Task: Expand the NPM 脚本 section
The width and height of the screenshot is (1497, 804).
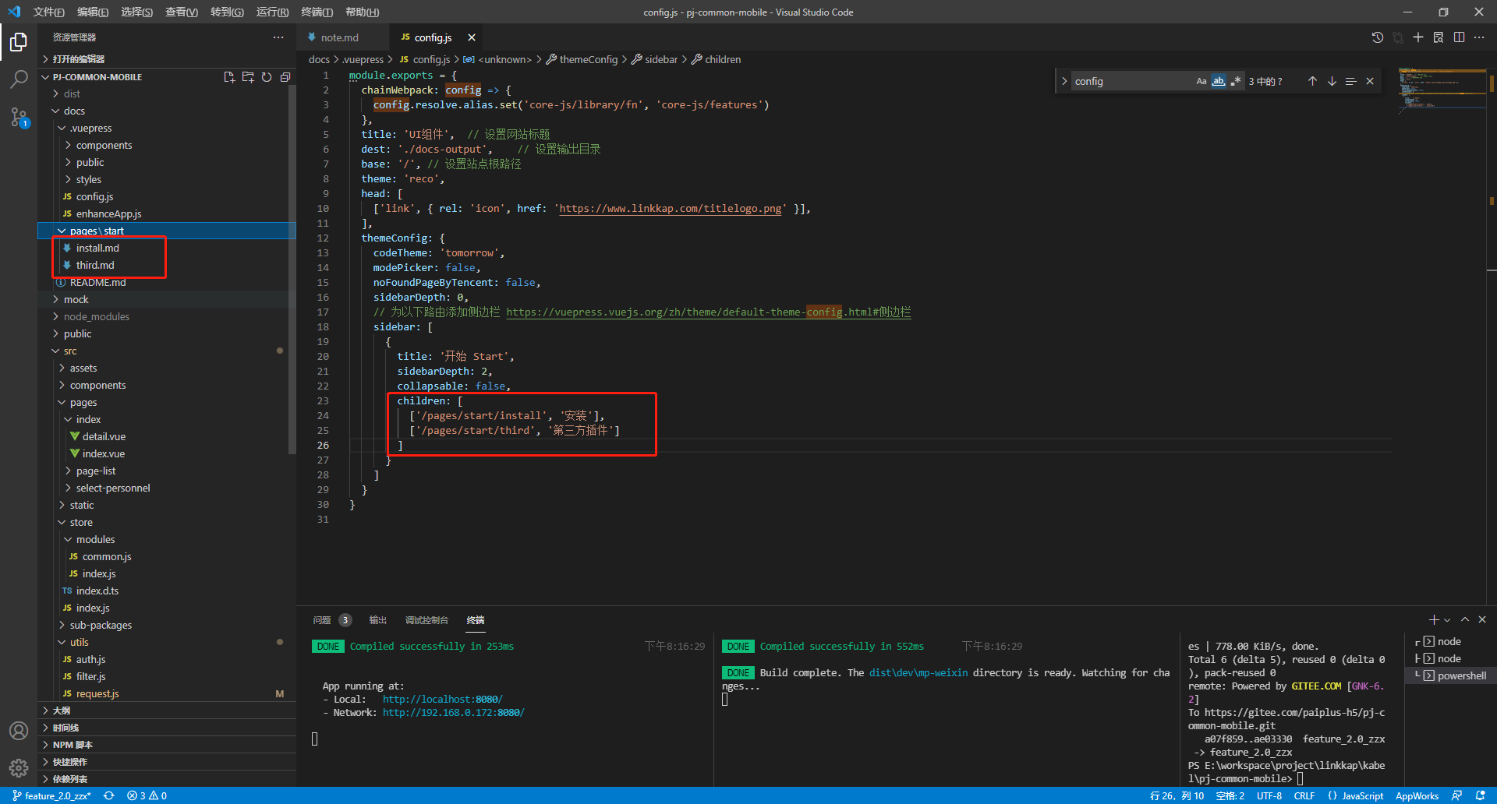Action: tap(73, 745)
